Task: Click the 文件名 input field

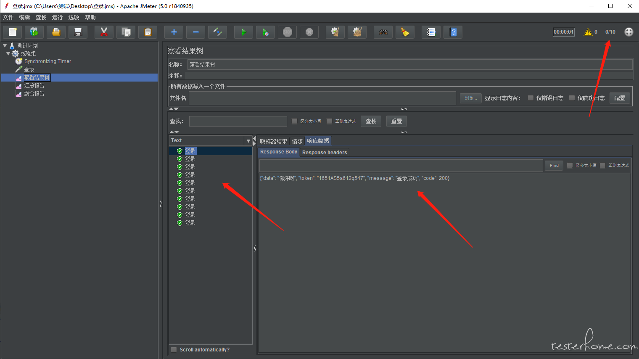Action: click(322, 98)
